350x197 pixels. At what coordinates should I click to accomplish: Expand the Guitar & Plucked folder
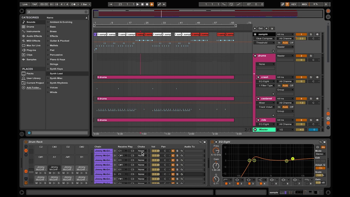tap(48, 41)
